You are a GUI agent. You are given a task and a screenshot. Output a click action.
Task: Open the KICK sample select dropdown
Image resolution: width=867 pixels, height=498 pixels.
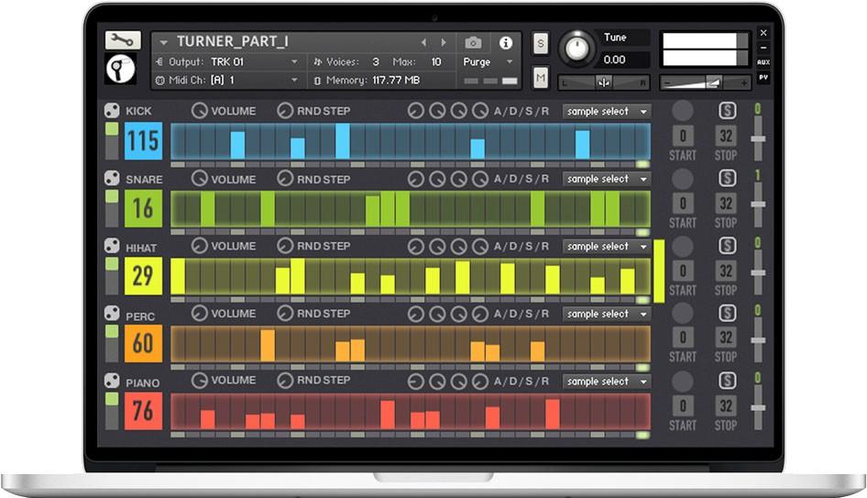point(606,112)
